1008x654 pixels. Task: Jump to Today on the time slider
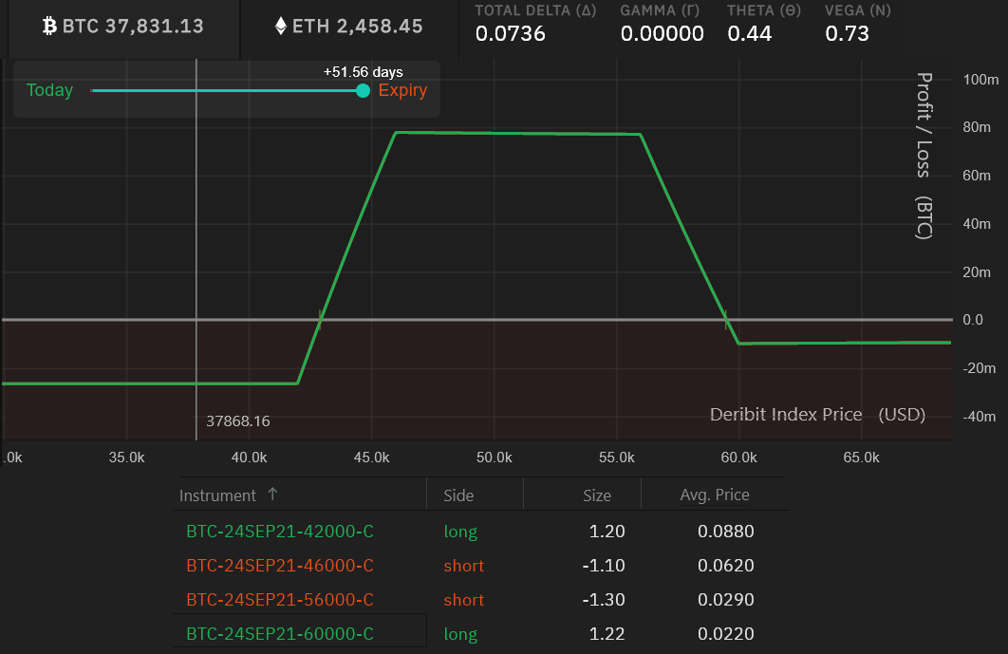click(x=49, y=91)
